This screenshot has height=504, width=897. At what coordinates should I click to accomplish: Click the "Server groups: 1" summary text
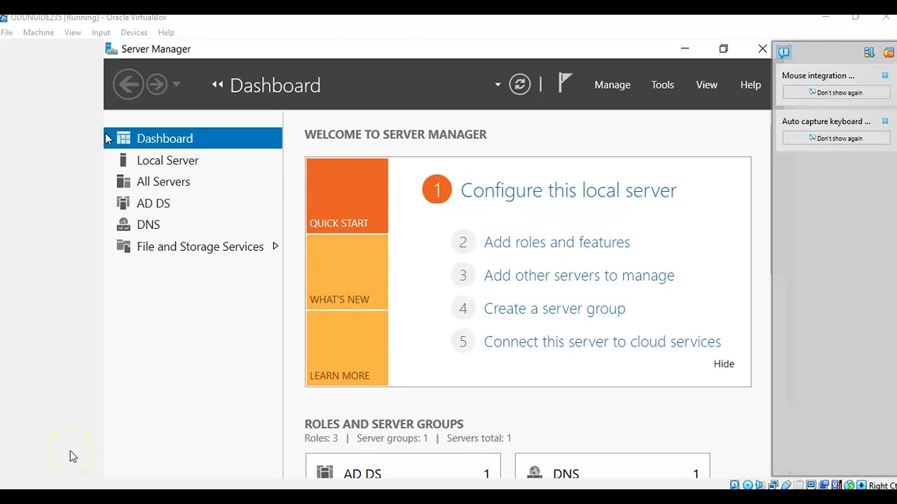pyautogui.click(x=392, y=438)
